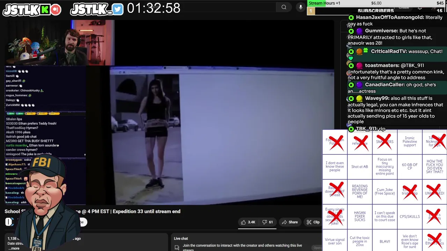Click the streamer webcam feed
The height and width of the screenshot is (251, 447).
click(59, 43)
